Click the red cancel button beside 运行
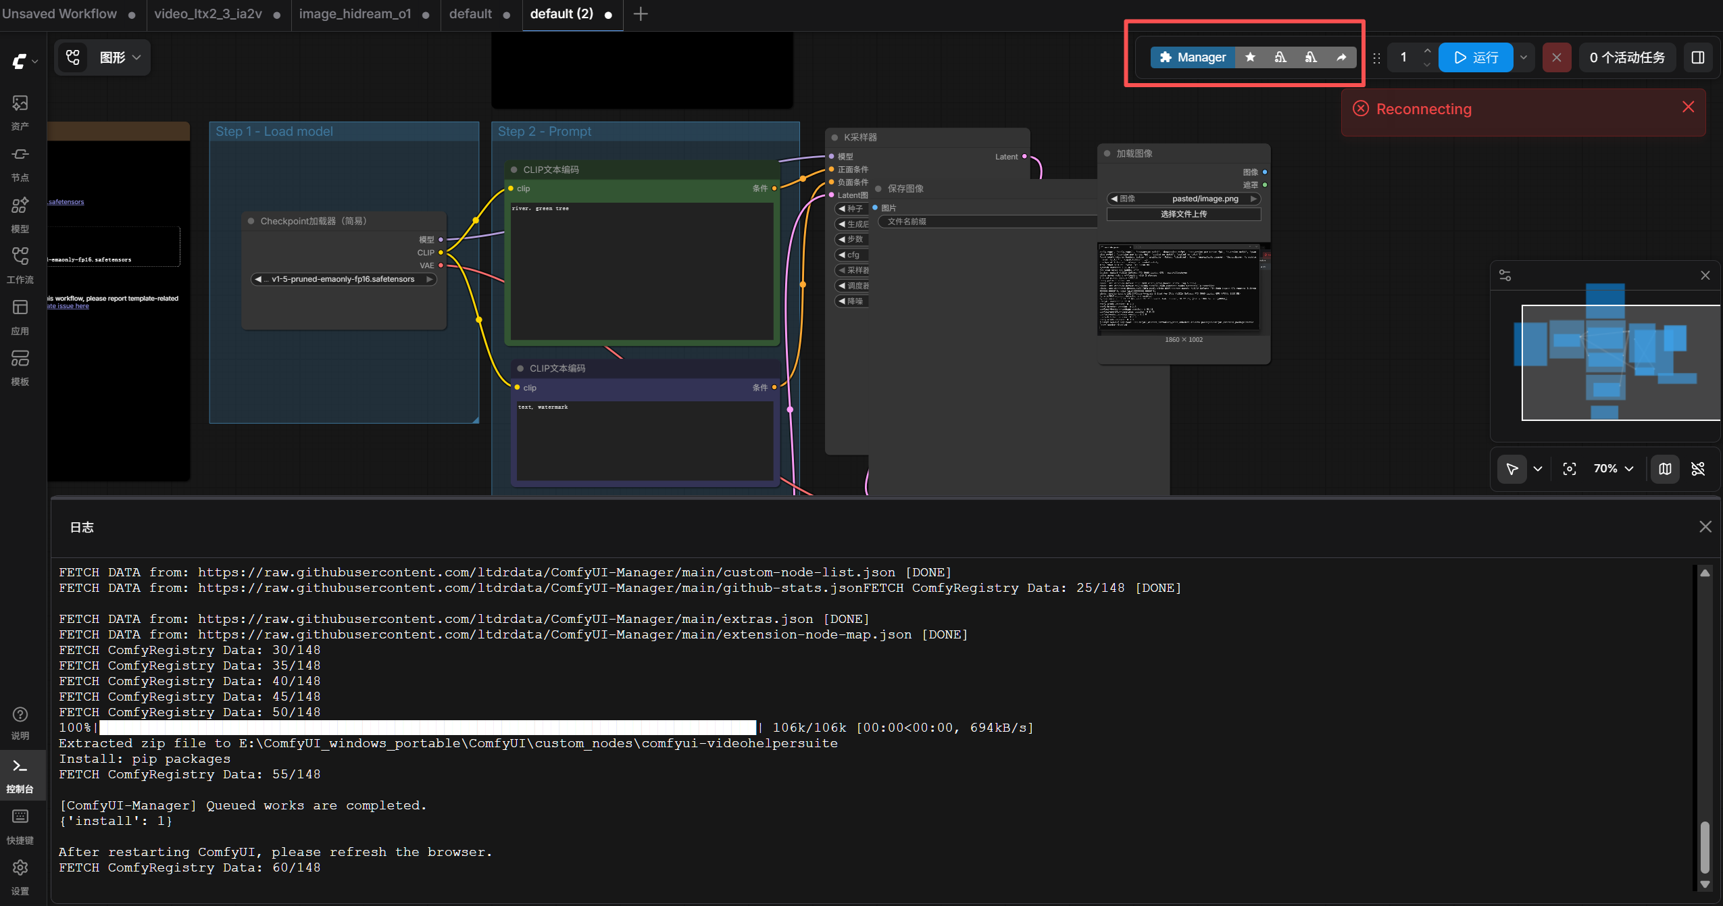 click(1557, 57)
